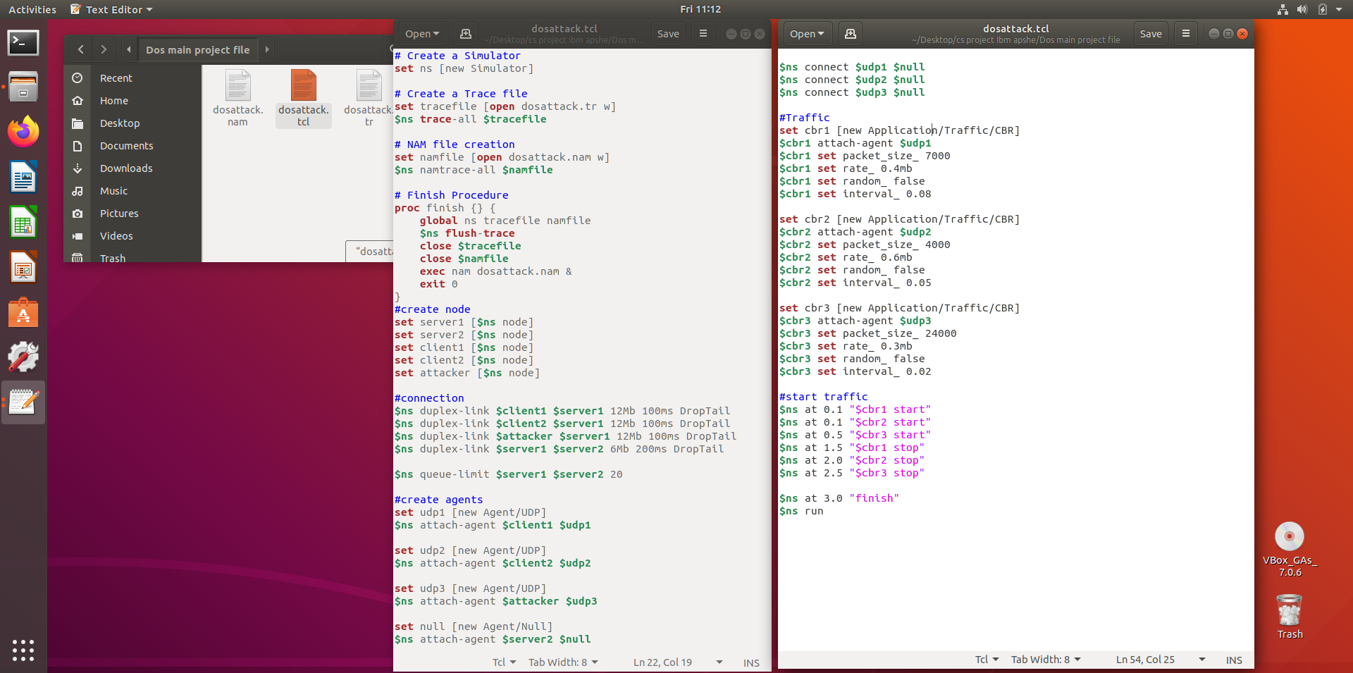
Task: Toggle INS mode in the left editor
Action: pos(750,662)
